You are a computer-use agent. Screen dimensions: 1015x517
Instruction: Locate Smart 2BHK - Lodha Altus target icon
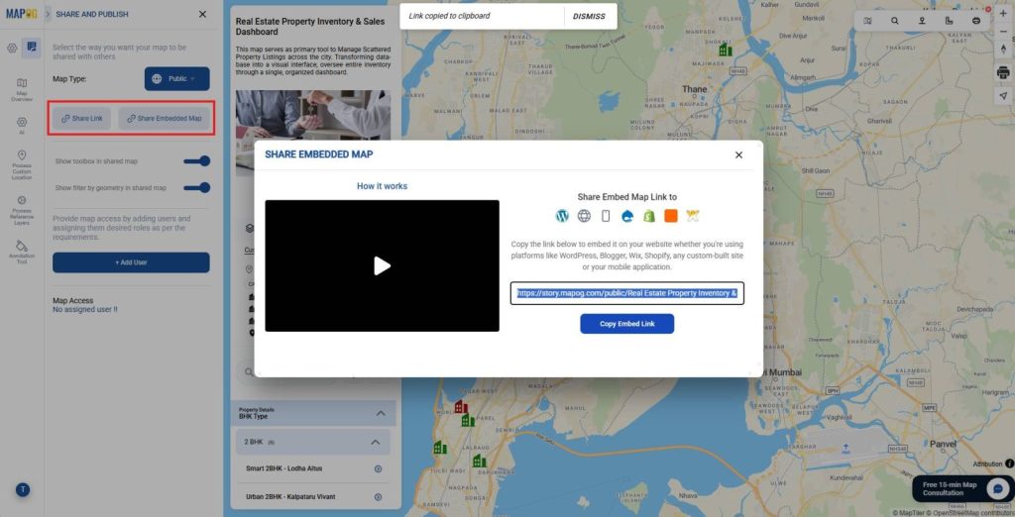pos(378,468)
